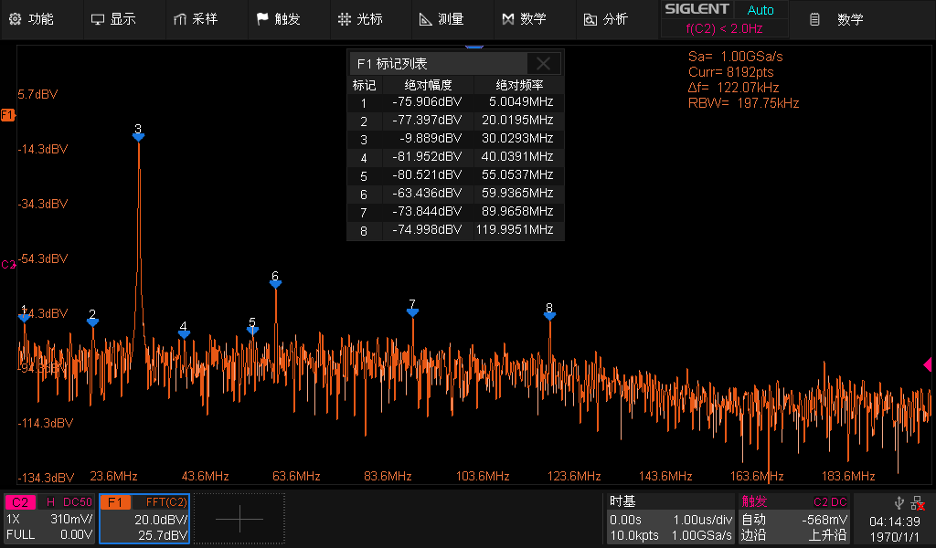
Task: Expand the 触发 trigger settings box
Action: pos(793,518)
